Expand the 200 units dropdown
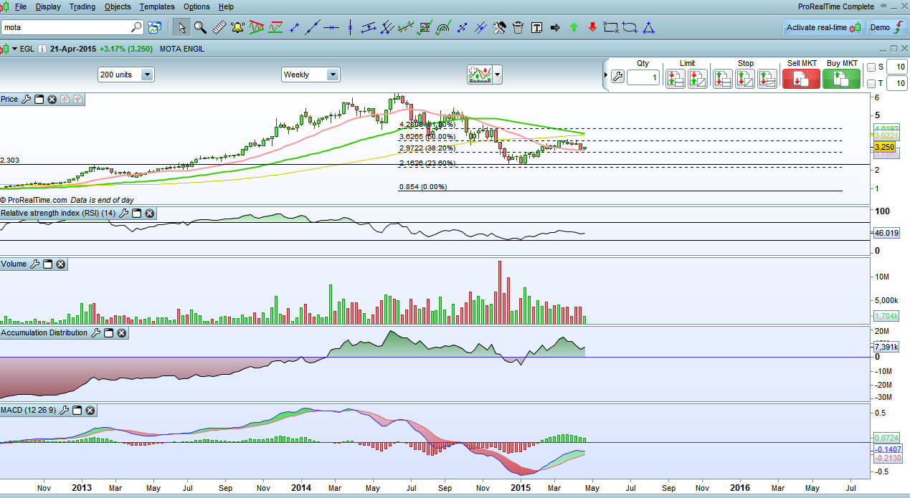The height and width of the screenshot is (498, 910). click(x=147, y=75)
